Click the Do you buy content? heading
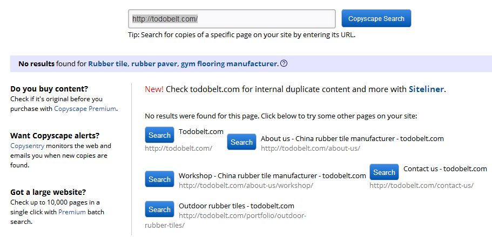This screenshot has height=239, width=492. pyautogui.click(x=49, y=89)
